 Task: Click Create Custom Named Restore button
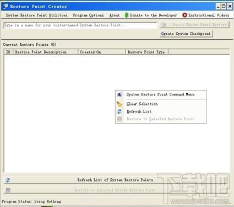194,25
